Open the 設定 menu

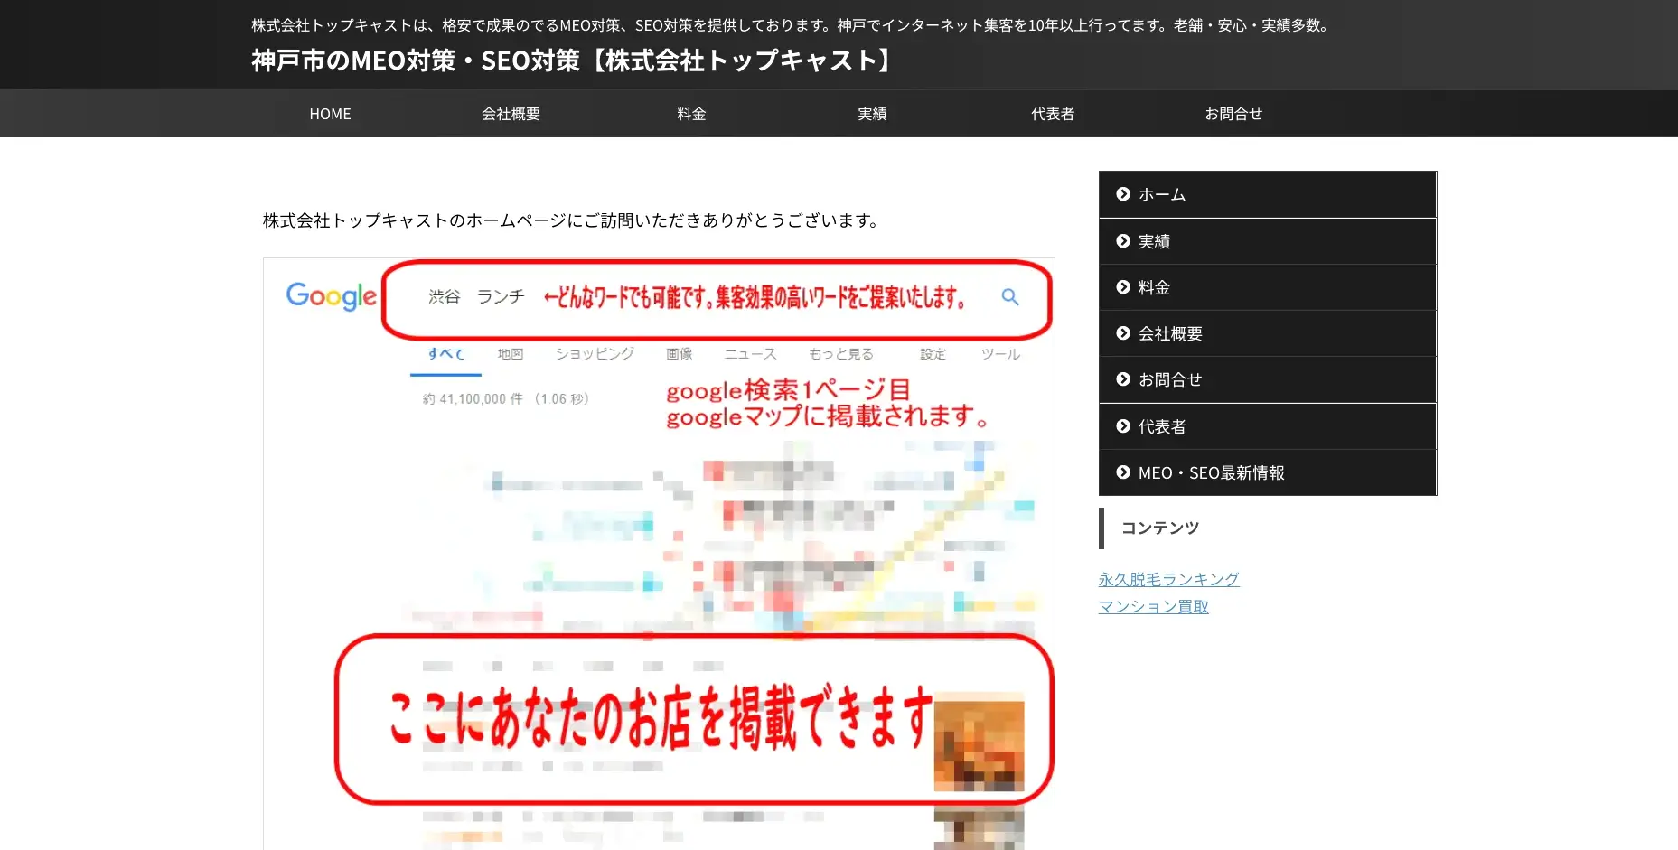[932, 353]
